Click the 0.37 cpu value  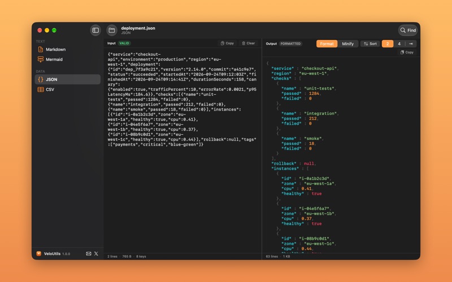pos(306,219)
